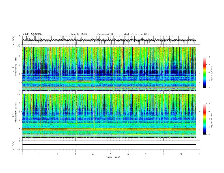The image size is (224, 173).
Task: Click time axis tick label "2"
Action: (x=58, y=154)
